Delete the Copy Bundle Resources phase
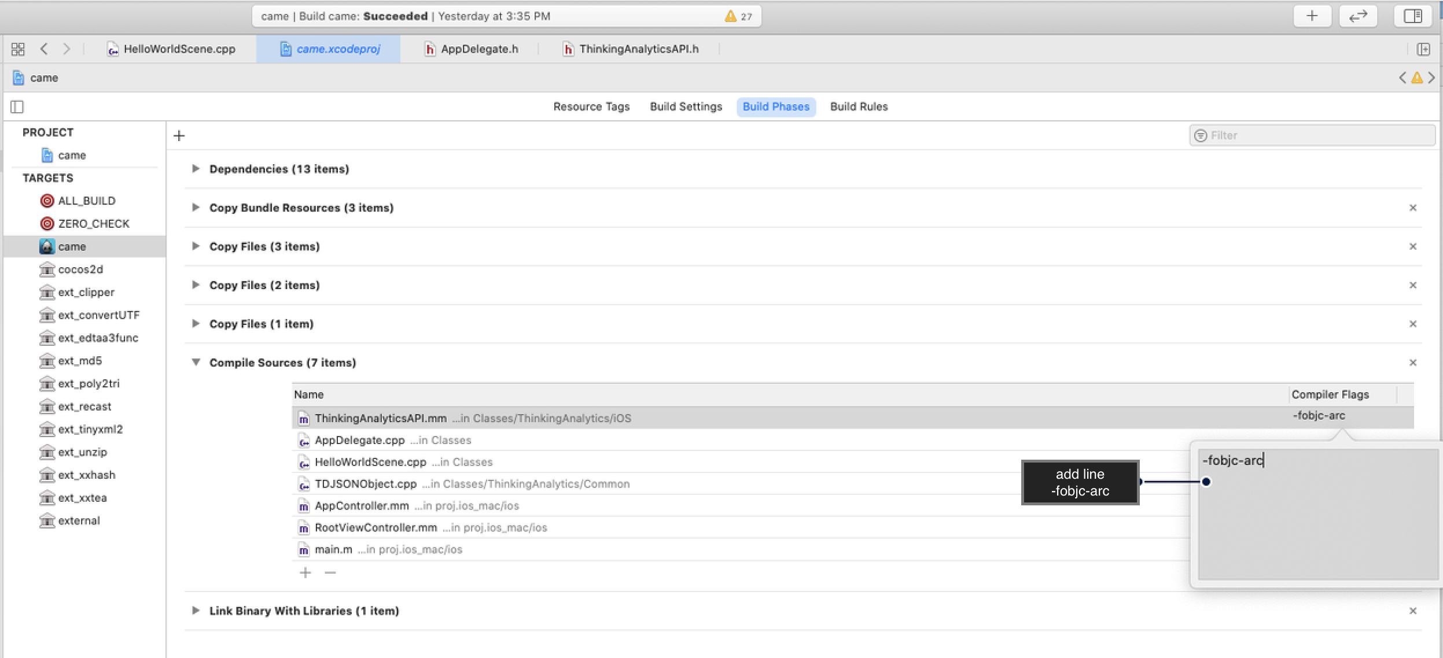This screenshot has width=1443, height=658. [x=1412, y=208]
